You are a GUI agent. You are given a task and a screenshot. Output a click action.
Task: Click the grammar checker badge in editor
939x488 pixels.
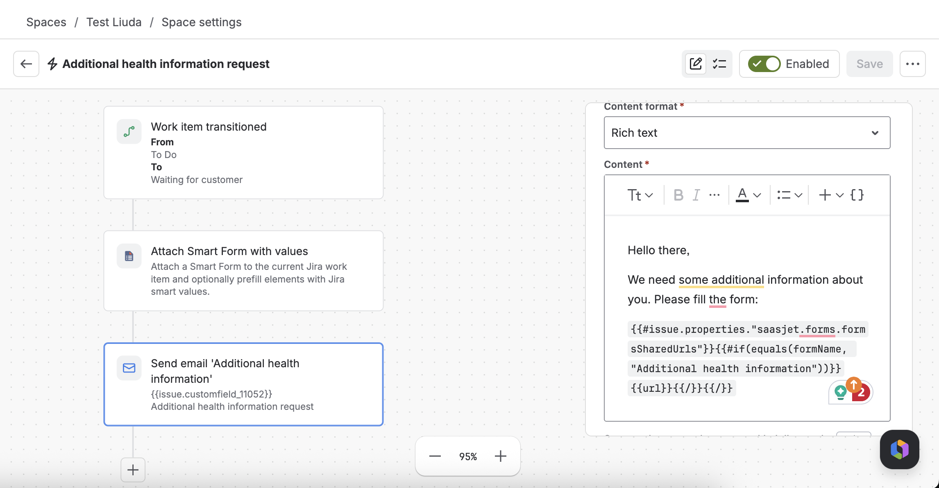click(x=851, y=391)
